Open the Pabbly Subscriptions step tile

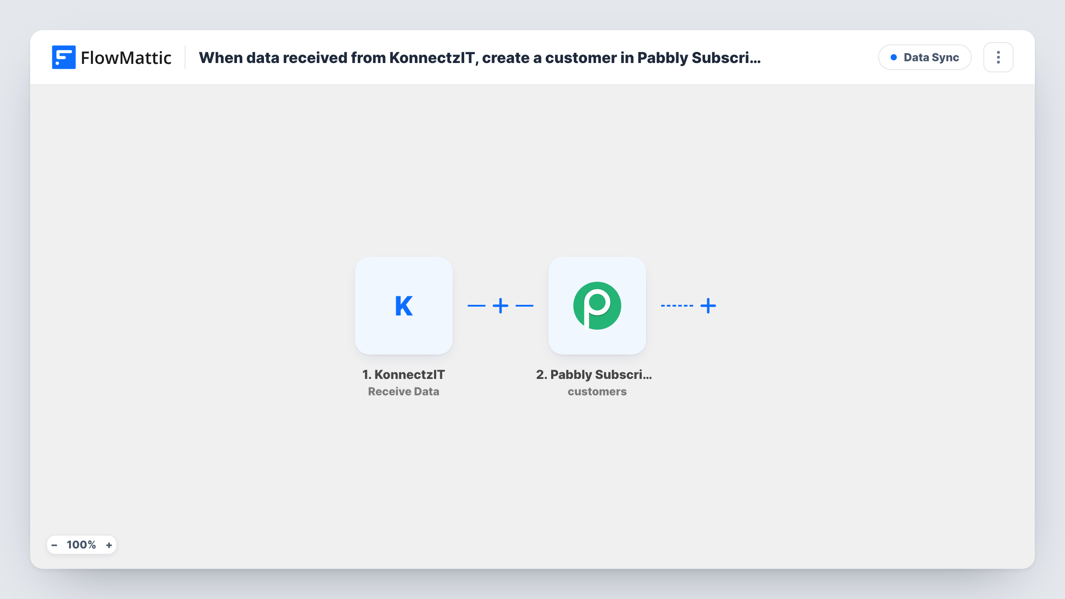coord(597,306)
